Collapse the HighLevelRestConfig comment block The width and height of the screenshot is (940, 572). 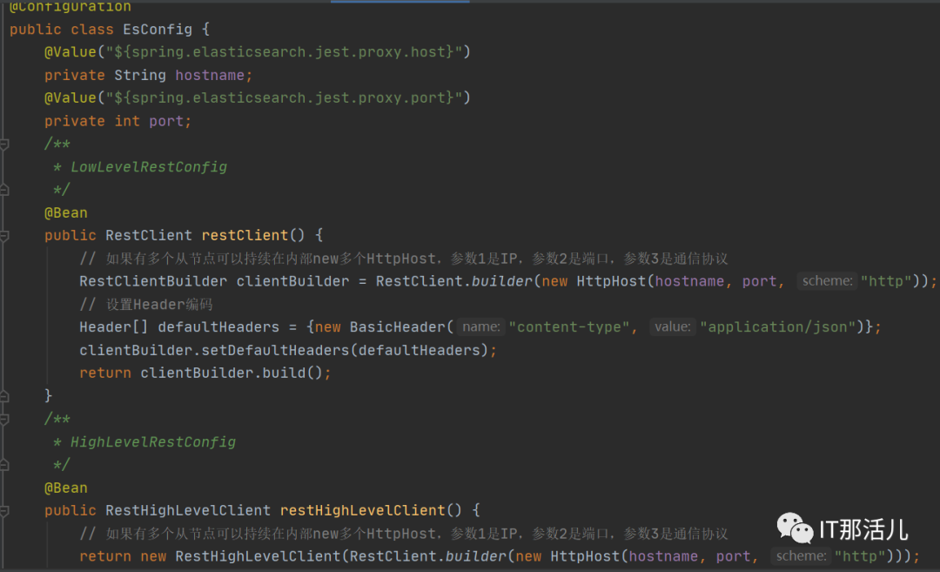coord(5,419)
